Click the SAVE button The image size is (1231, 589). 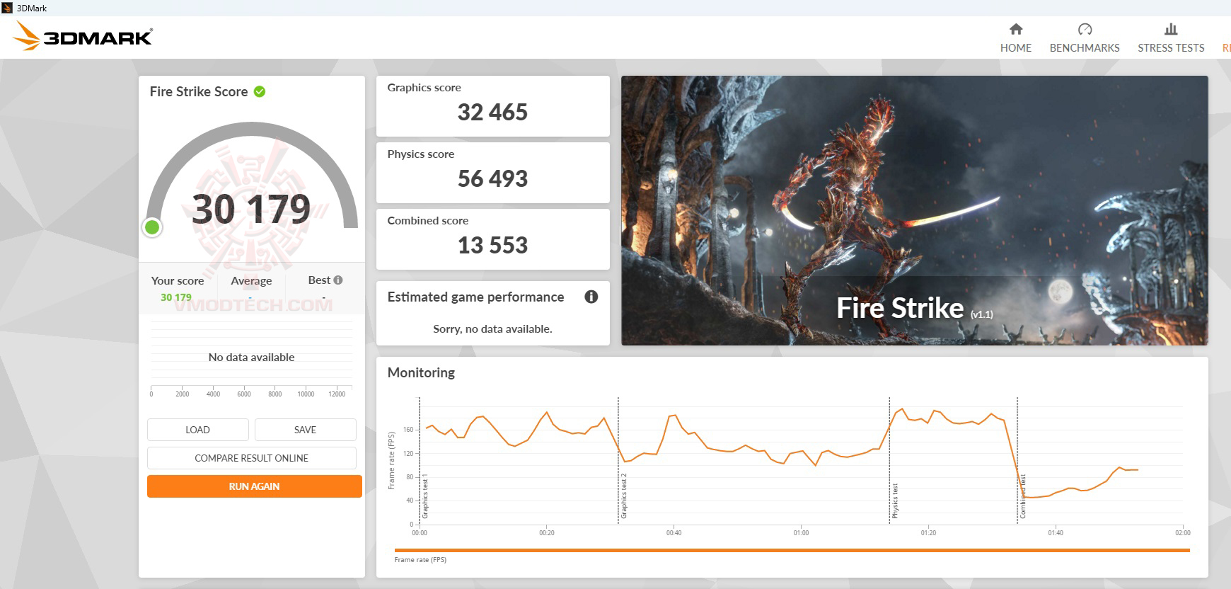tap(306, 430)
